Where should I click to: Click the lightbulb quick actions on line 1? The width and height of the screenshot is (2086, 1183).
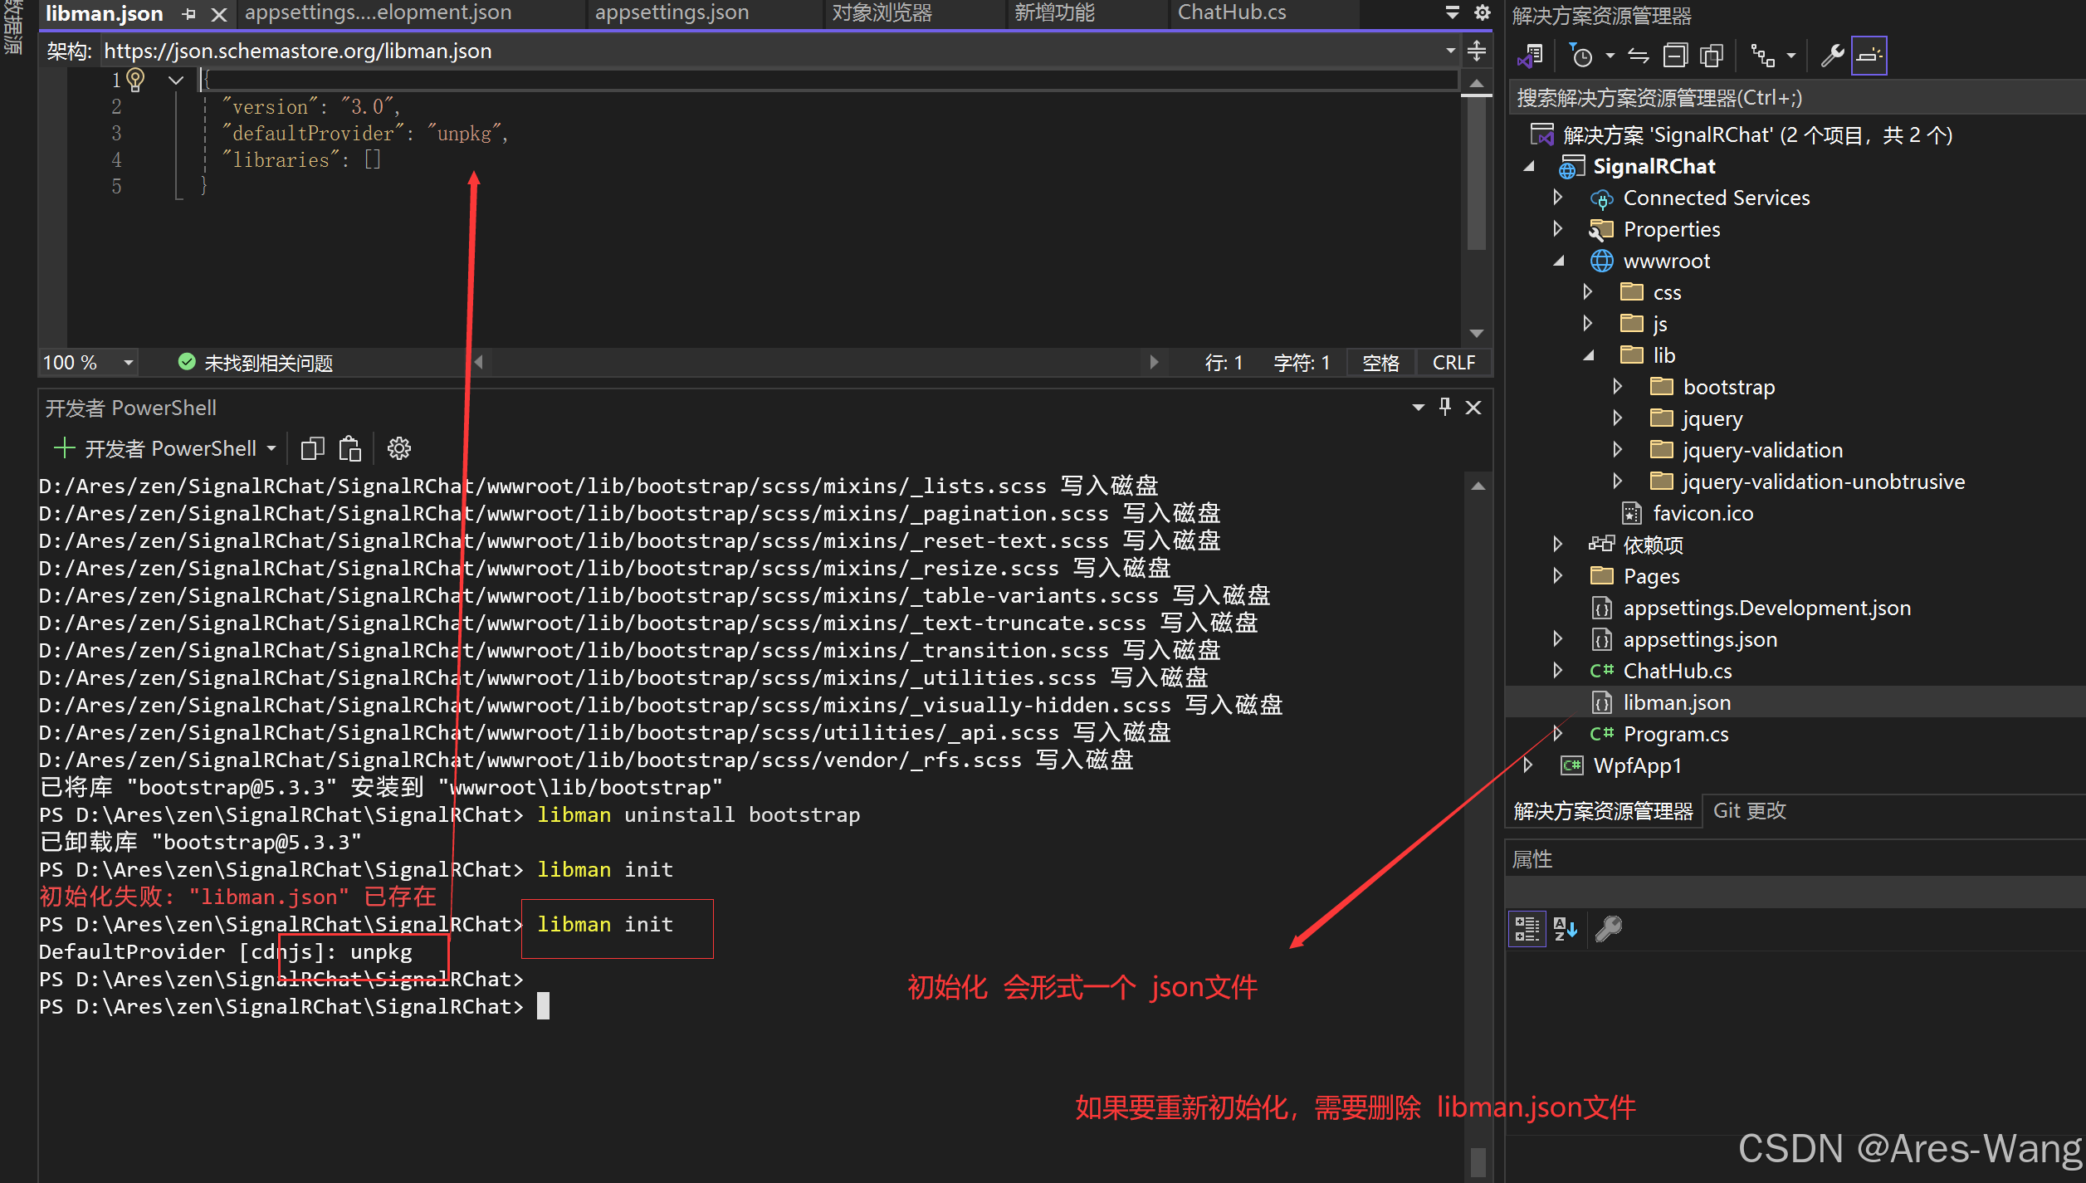click(134, 79)
